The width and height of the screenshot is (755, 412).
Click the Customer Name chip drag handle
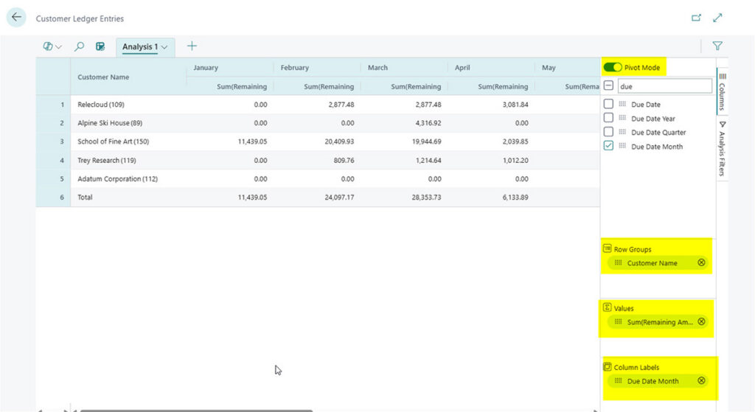(619, 263)
